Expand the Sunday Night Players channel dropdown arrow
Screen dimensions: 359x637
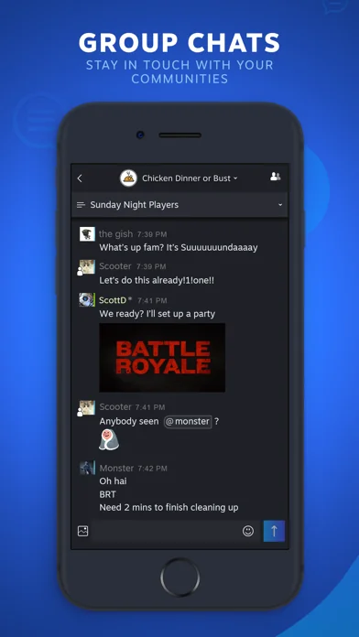(280, 205)
